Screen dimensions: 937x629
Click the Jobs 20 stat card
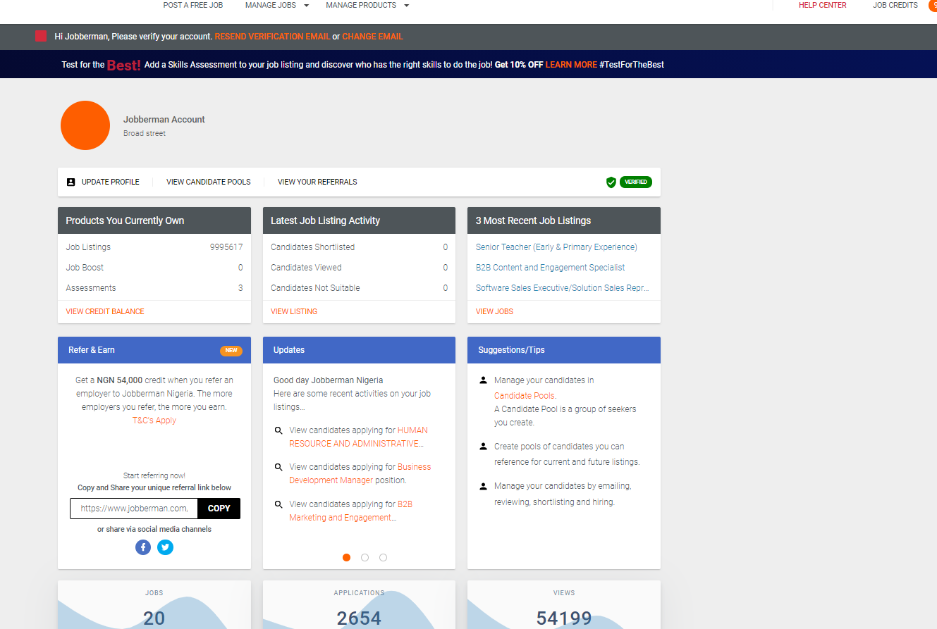coord(154,604)
